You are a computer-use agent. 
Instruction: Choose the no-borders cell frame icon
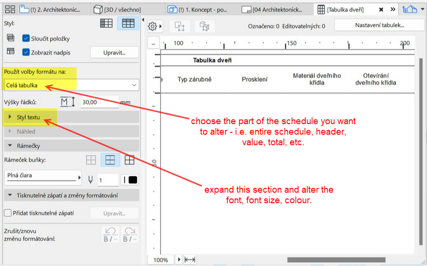[x=91, y=160]
